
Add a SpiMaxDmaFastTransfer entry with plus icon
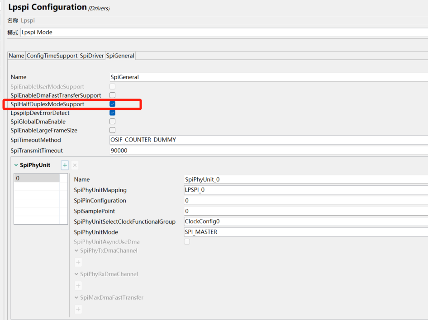[x=78, y=309]
